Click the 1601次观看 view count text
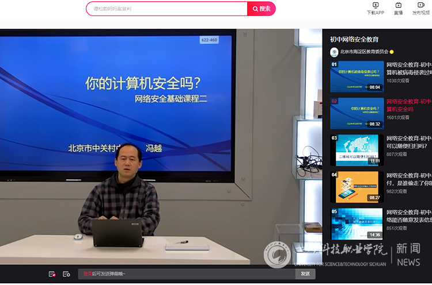The height and width of the screenshot is (285, 432). coord(398,117)
